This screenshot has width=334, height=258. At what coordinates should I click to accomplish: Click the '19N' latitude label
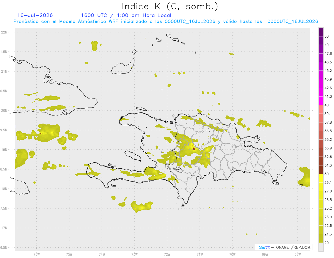tap(4, 150)
